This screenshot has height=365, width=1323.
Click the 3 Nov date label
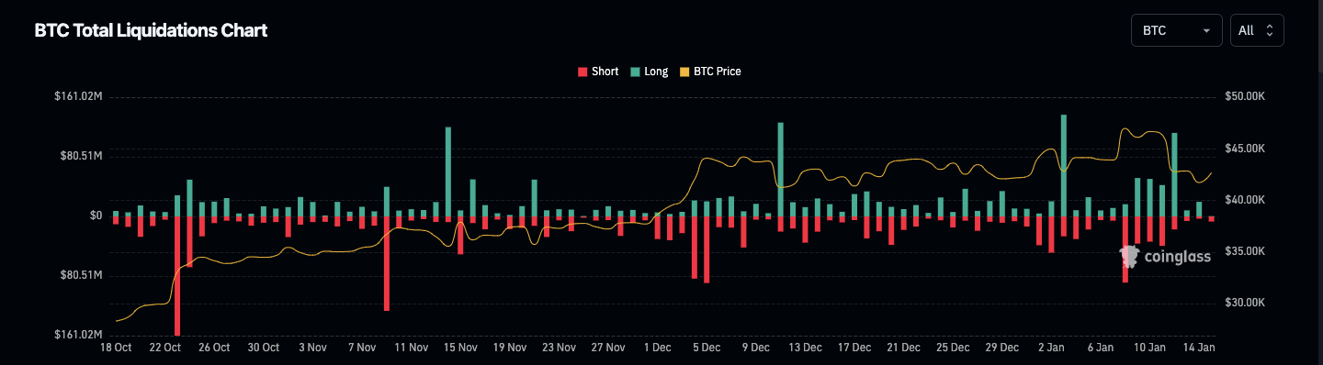(312, 348)
